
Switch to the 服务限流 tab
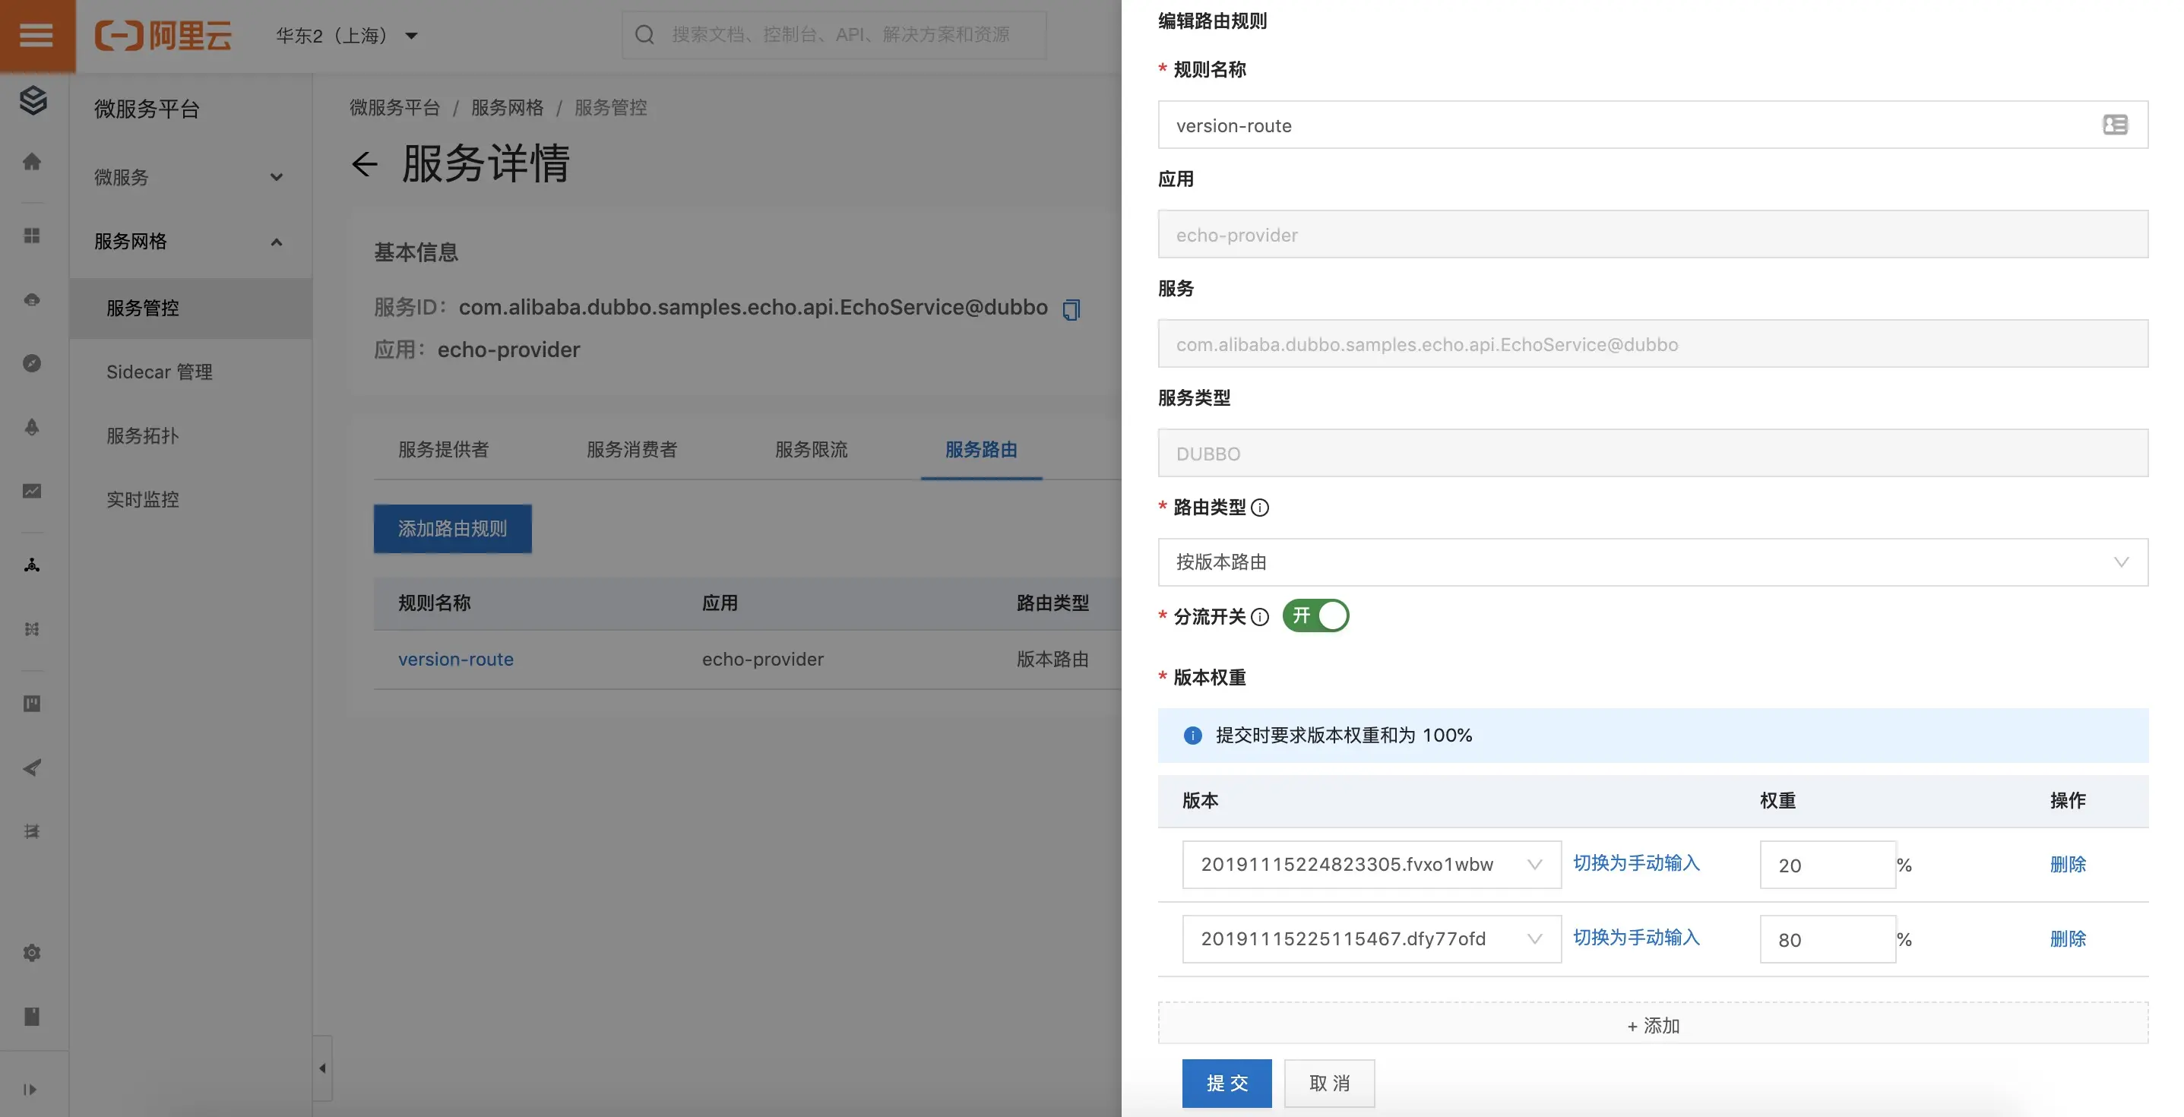(x=811, y=449)
